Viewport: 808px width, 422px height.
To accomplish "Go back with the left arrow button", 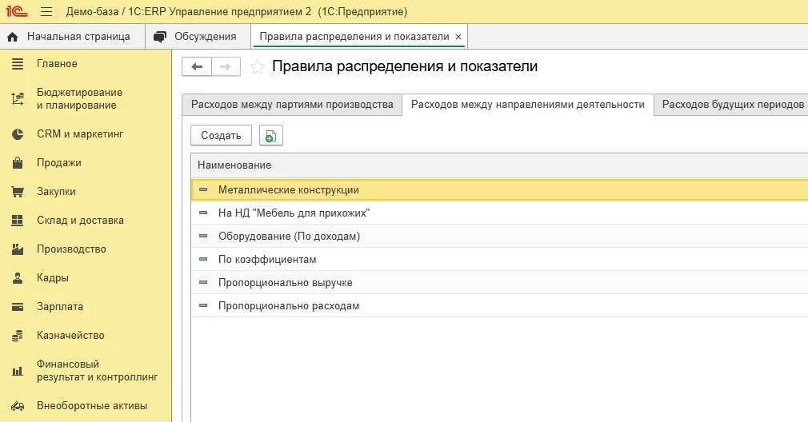I will [197, 66].
